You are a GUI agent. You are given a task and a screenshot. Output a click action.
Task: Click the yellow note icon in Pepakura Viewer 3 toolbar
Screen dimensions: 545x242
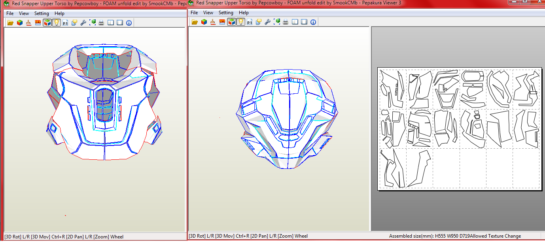259,22
